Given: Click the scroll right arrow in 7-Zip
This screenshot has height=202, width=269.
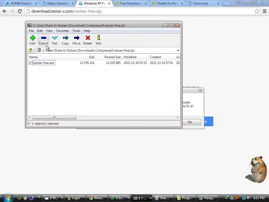Looking at the screenshot, I should [178, 117].
